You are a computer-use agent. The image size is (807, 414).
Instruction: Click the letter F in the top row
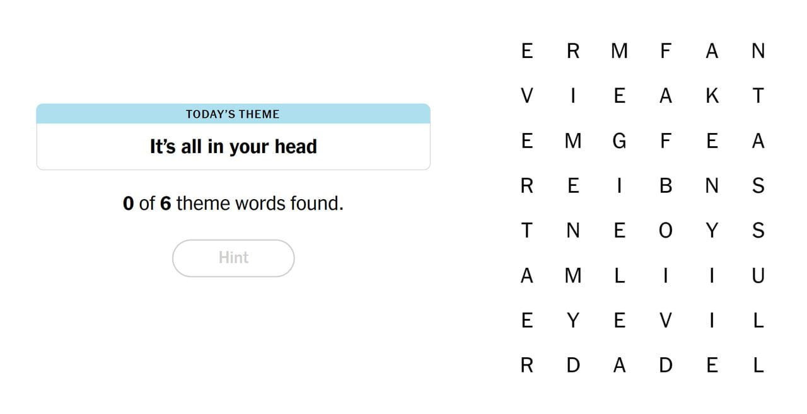click(666, 51)
